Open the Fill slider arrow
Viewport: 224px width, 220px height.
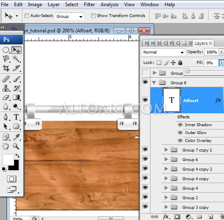(222, 63)
